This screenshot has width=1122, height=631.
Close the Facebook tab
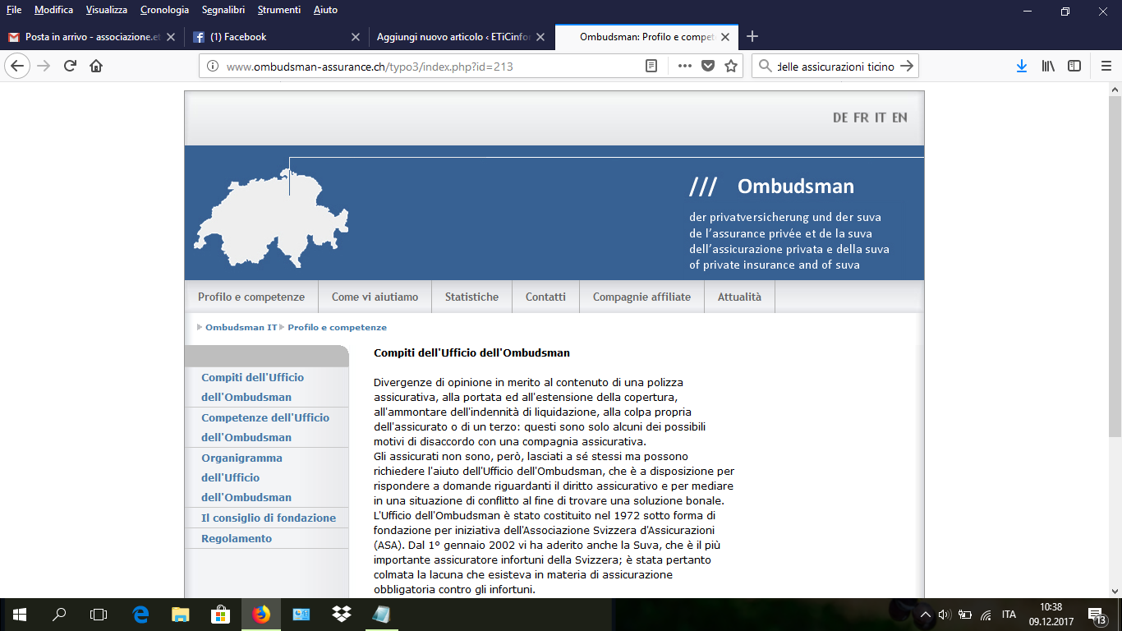click(356, 37)
